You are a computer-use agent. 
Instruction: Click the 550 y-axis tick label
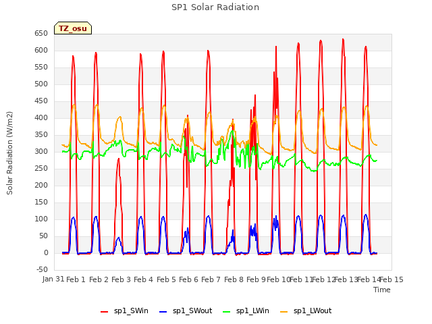click(x=41, y=67)
